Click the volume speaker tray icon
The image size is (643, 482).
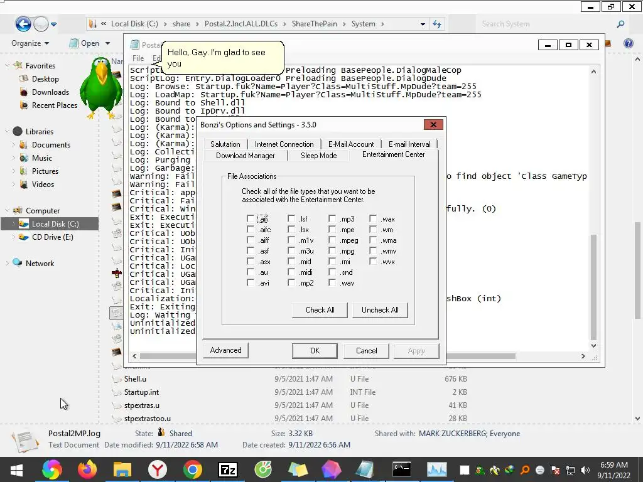(585, 470)
